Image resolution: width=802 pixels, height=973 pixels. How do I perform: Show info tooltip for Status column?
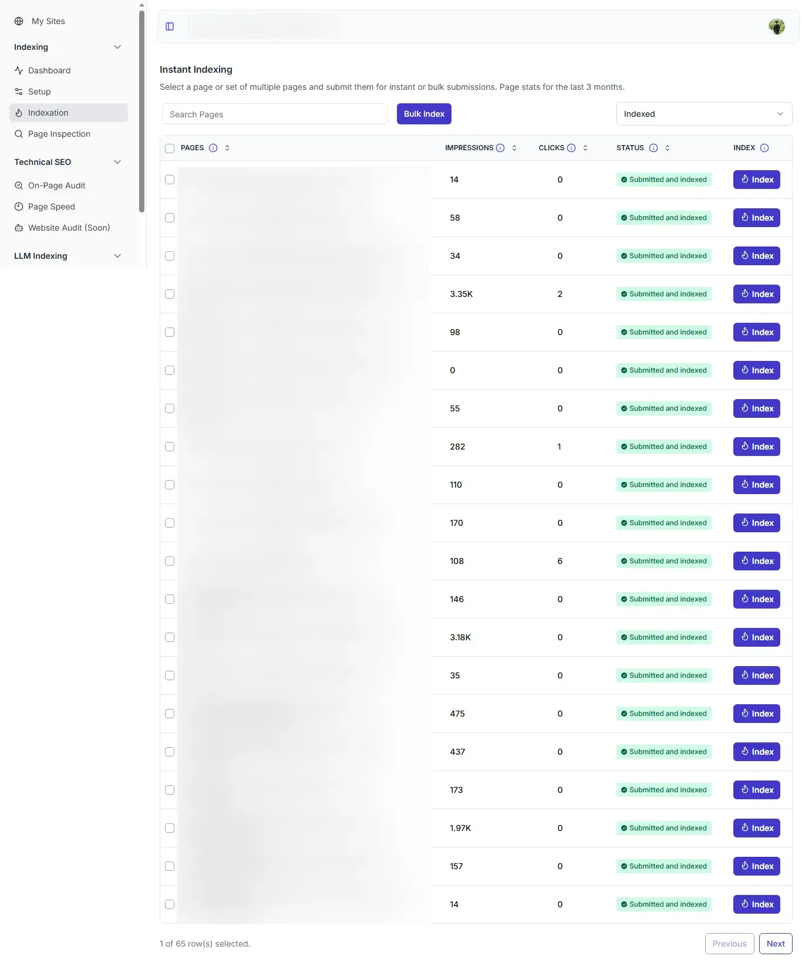pos(653,148)
